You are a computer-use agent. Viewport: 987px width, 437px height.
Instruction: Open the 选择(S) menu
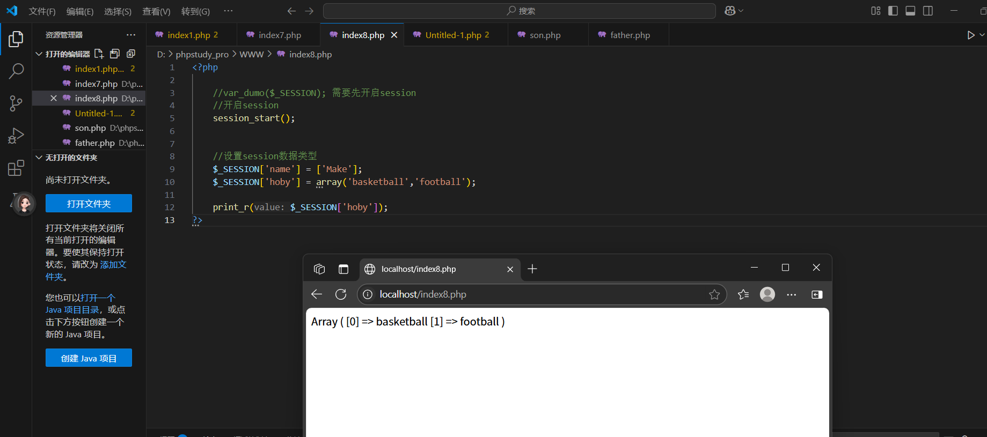tap(118, 11)
